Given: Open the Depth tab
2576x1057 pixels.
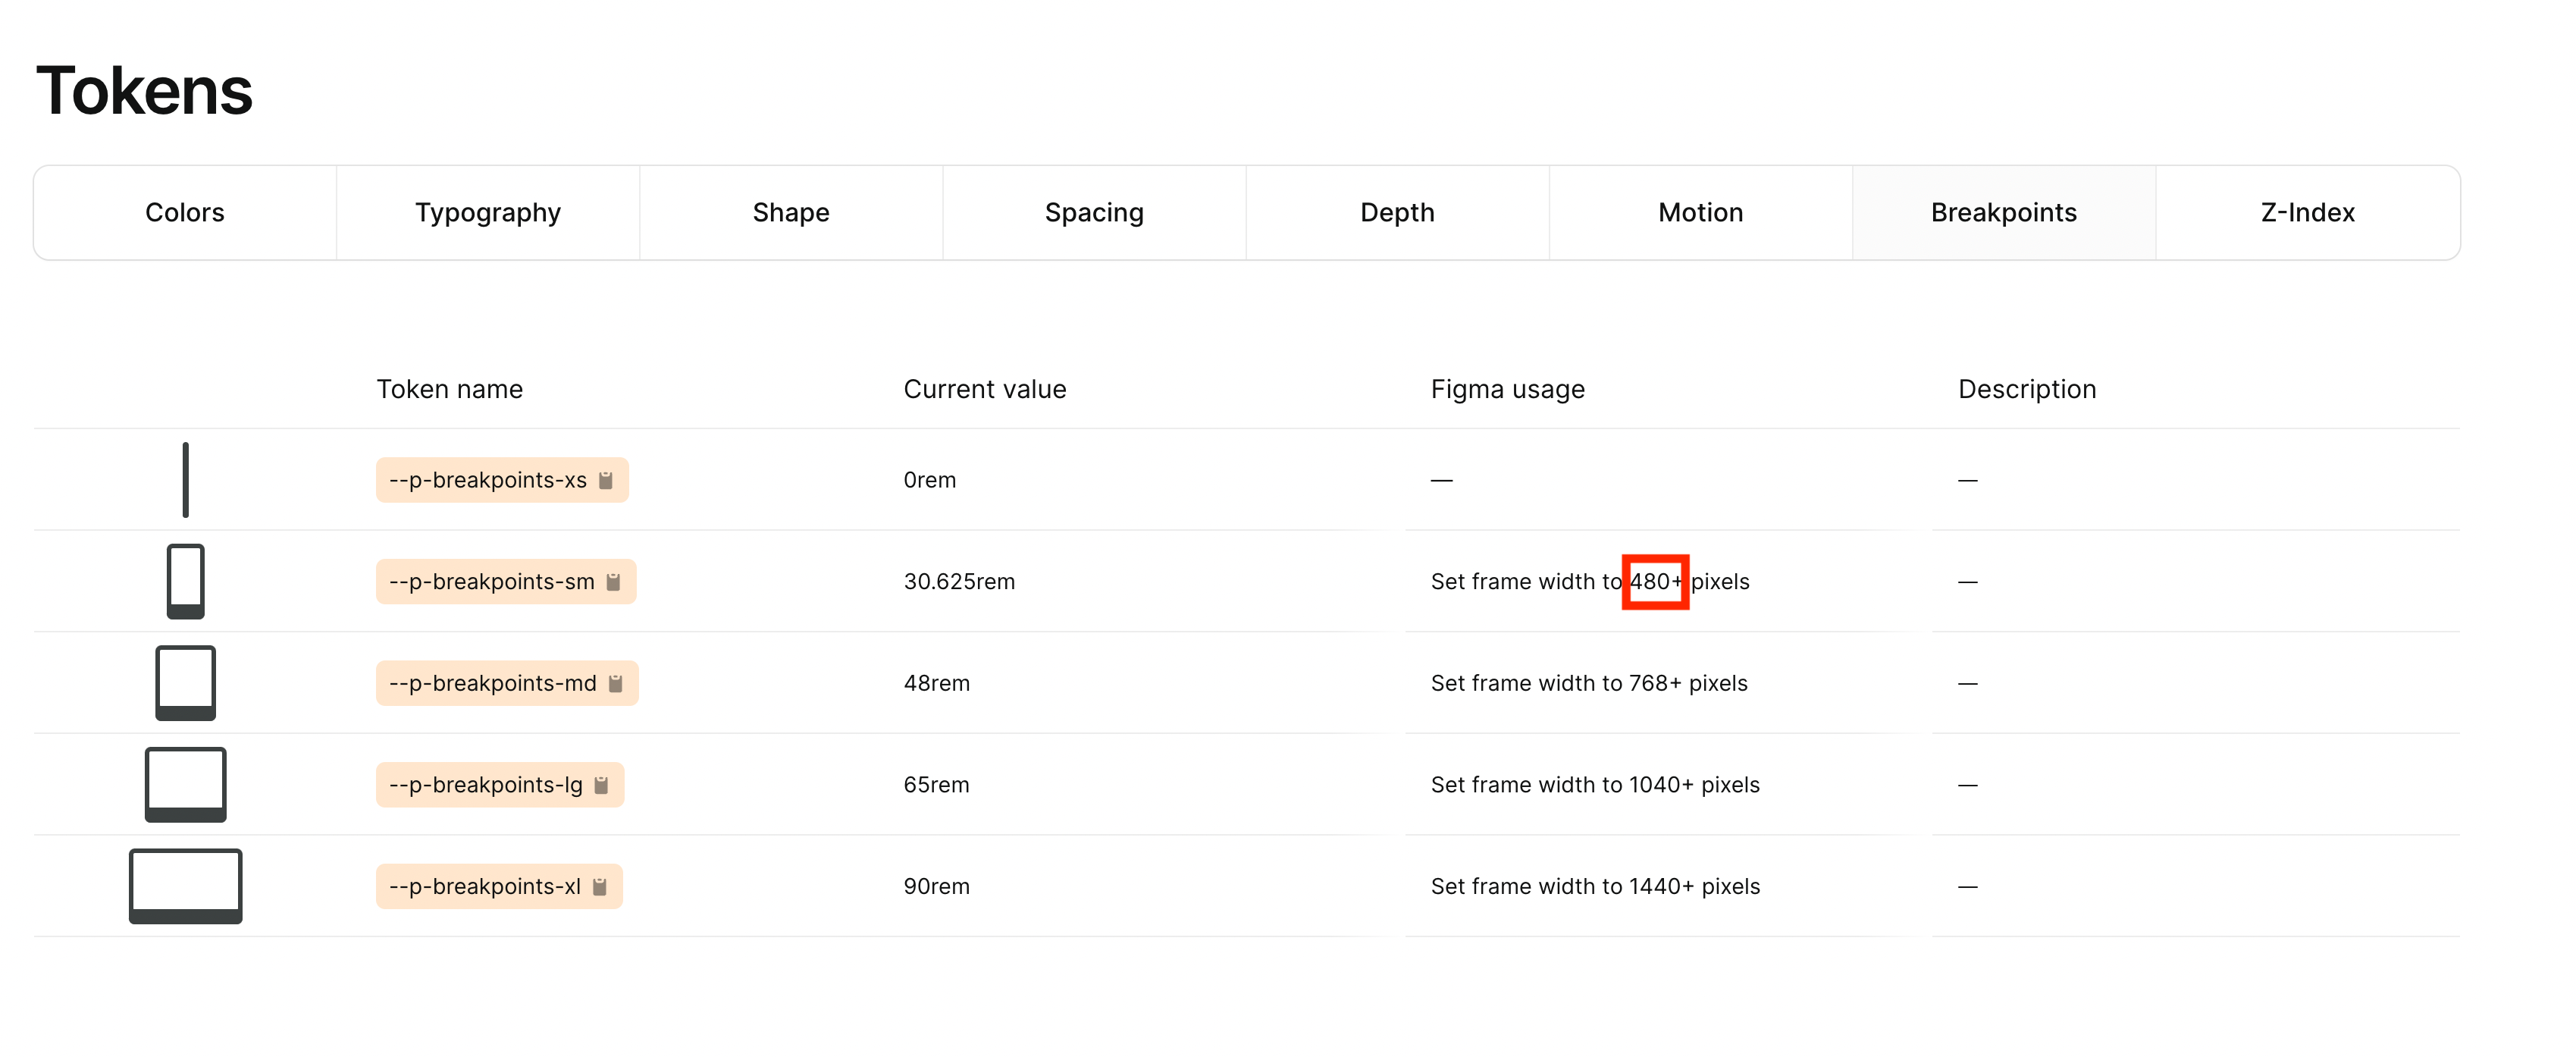Looking at the screenshot, I should tap(1397, 212).
